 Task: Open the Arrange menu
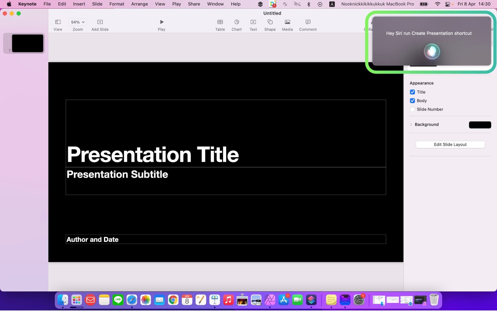coord(139,4)
